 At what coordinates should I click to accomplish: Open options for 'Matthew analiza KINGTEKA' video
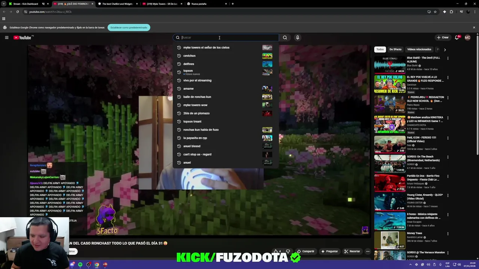[x=448, y=118]
